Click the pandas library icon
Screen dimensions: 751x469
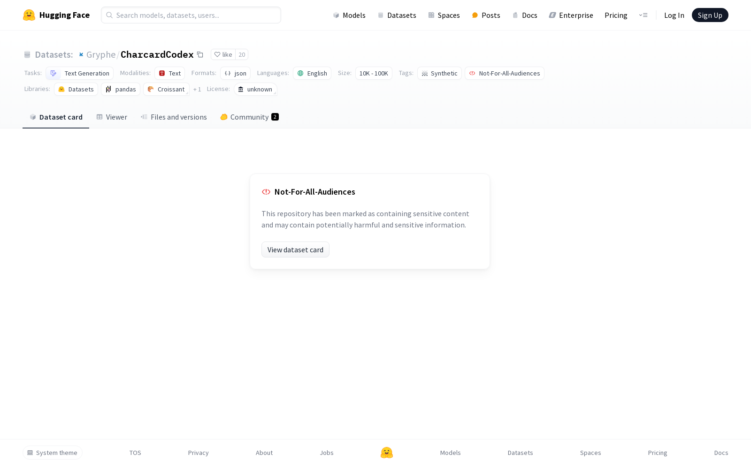(x=108, y=89)
